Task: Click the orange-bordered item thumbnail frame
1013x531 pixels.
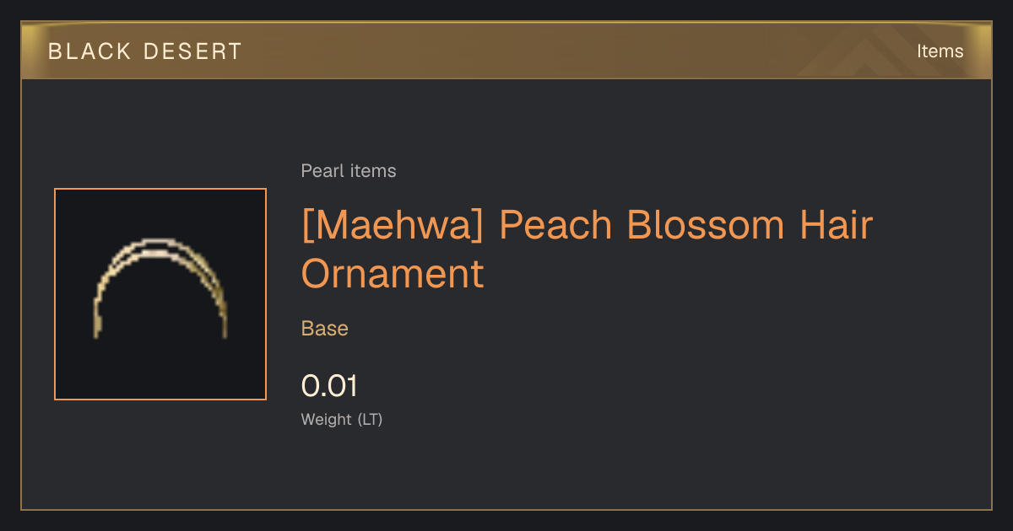Action: click(x=160, y=294)
